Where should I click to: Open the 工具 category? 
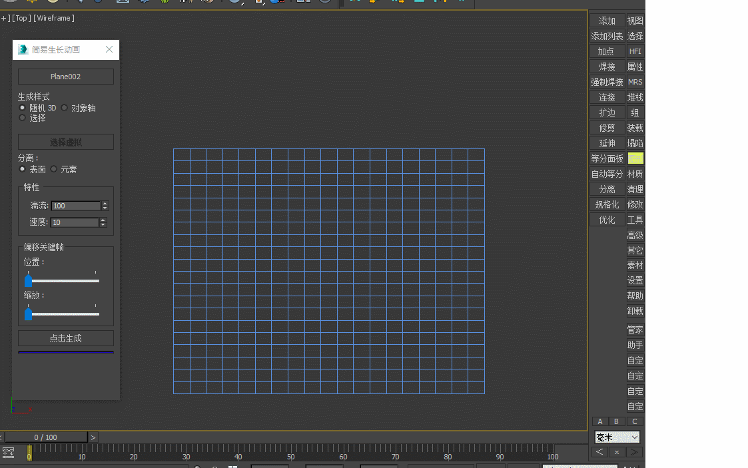[x=635, y=220]
